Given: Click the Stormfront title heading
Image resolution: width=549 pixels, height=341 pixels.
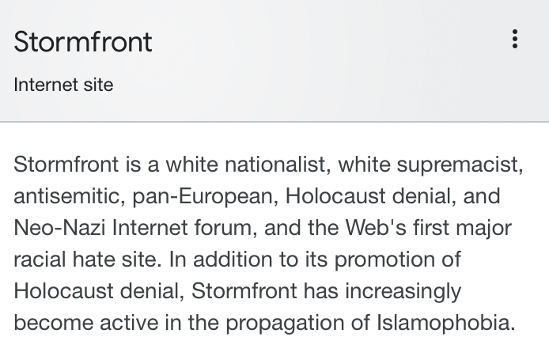Looking at the screenshot, I should coord(82,42).
